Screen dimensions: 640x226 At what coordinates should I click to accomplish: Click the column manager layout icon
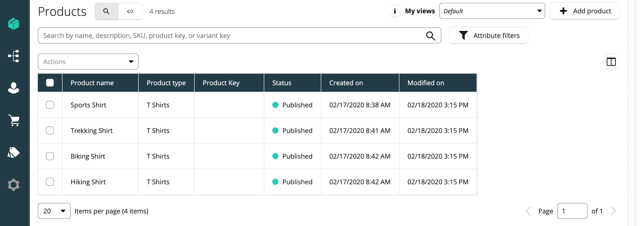tap(611, 62)
